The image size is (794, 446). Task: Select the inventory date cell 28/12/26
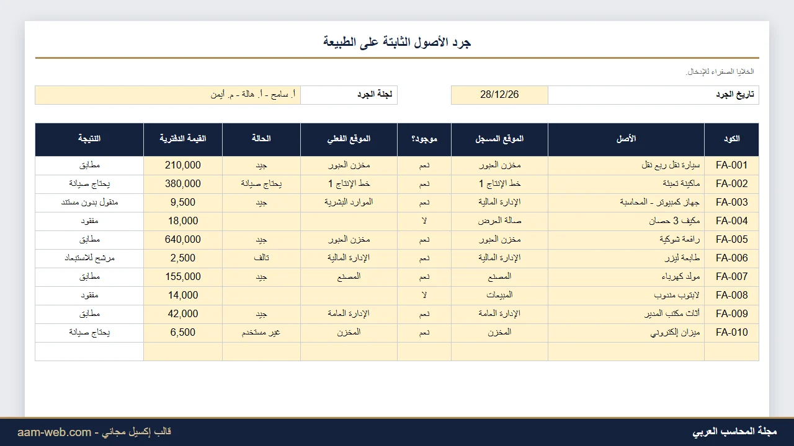(499, 95)
